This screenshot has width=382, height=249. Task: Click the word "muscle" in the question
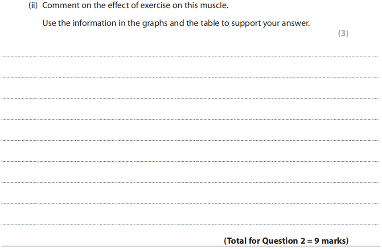coord(213,6)
